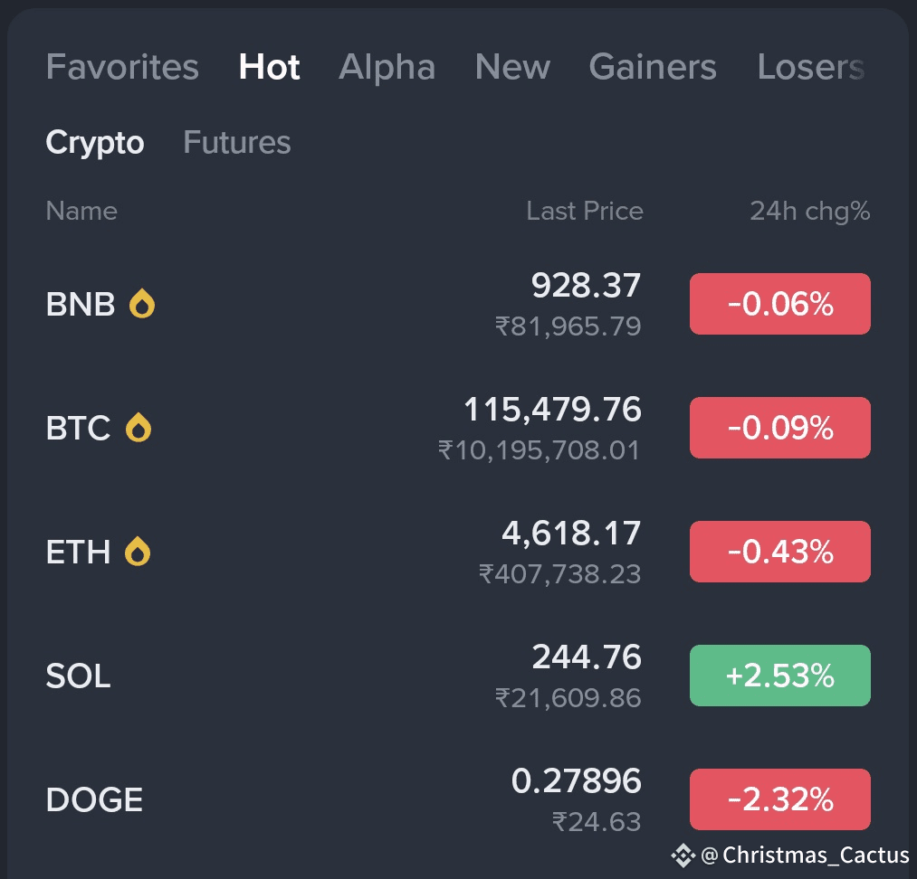The width and height of the screenshot is (917, 879).
Task: Switch to the Favorites tab
Action: [x=122, y=67]
